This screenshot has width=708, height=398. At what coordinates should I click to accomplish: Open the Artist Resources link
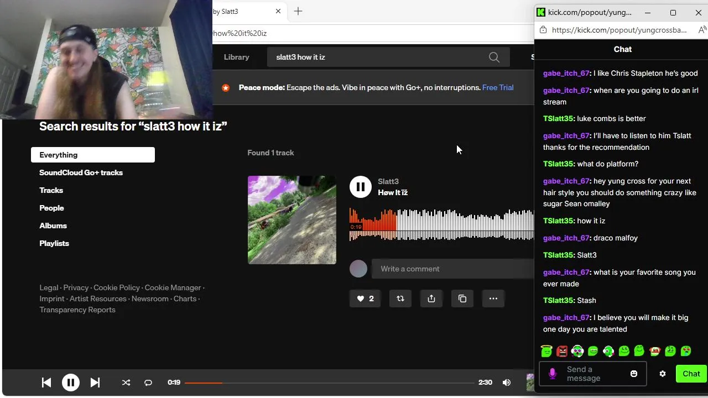98,298
